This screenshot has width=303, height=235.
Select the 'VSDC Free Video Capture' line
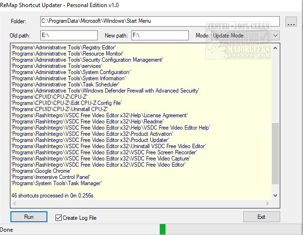click(x=101, y=159)
